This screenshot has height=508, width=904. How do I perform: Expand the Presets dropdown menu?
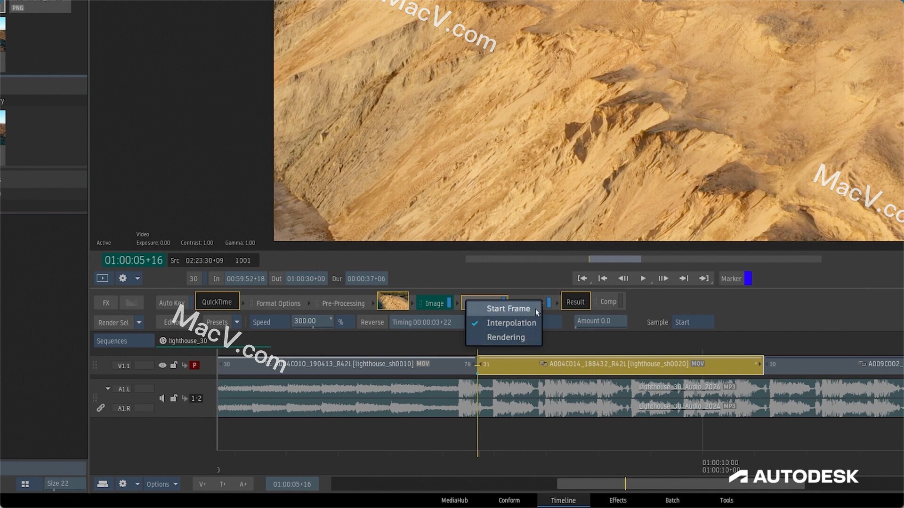(236, 322)
